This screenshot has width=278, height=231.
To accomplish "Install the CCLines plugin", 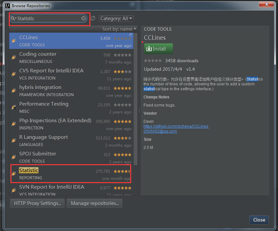I will (x=159, y=49).
